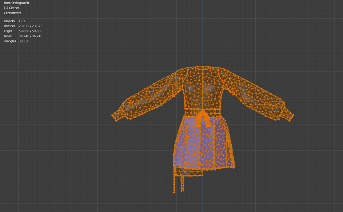Click the blue vertical Z axis line
This screenshot has height=212, width=343.
click(203, 33)
